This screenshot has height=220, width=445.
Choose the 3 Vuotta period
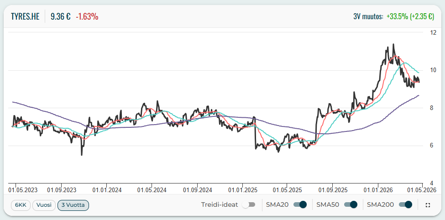[73, 205]
